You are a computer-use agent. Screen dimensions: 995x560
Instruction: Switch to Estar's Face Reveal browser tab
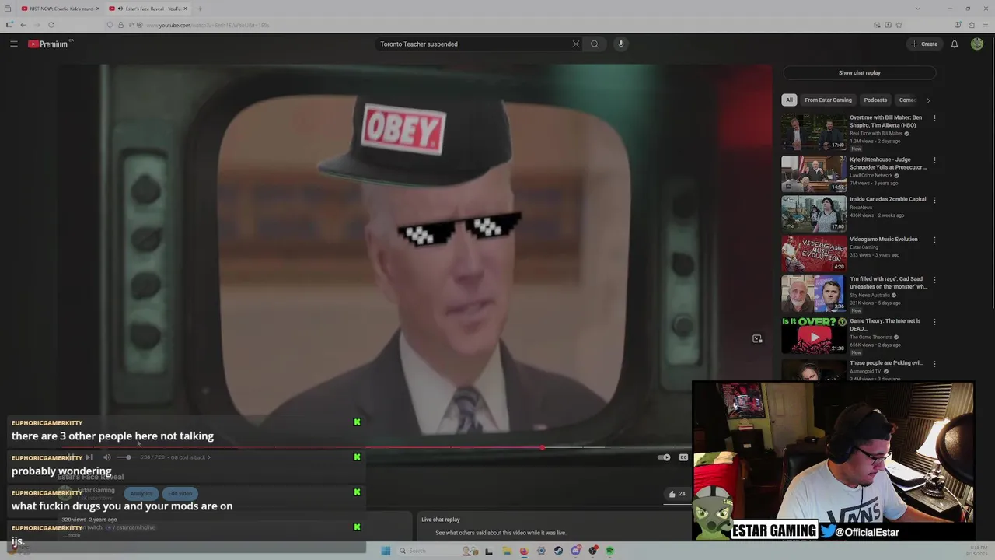pos(148,9)
